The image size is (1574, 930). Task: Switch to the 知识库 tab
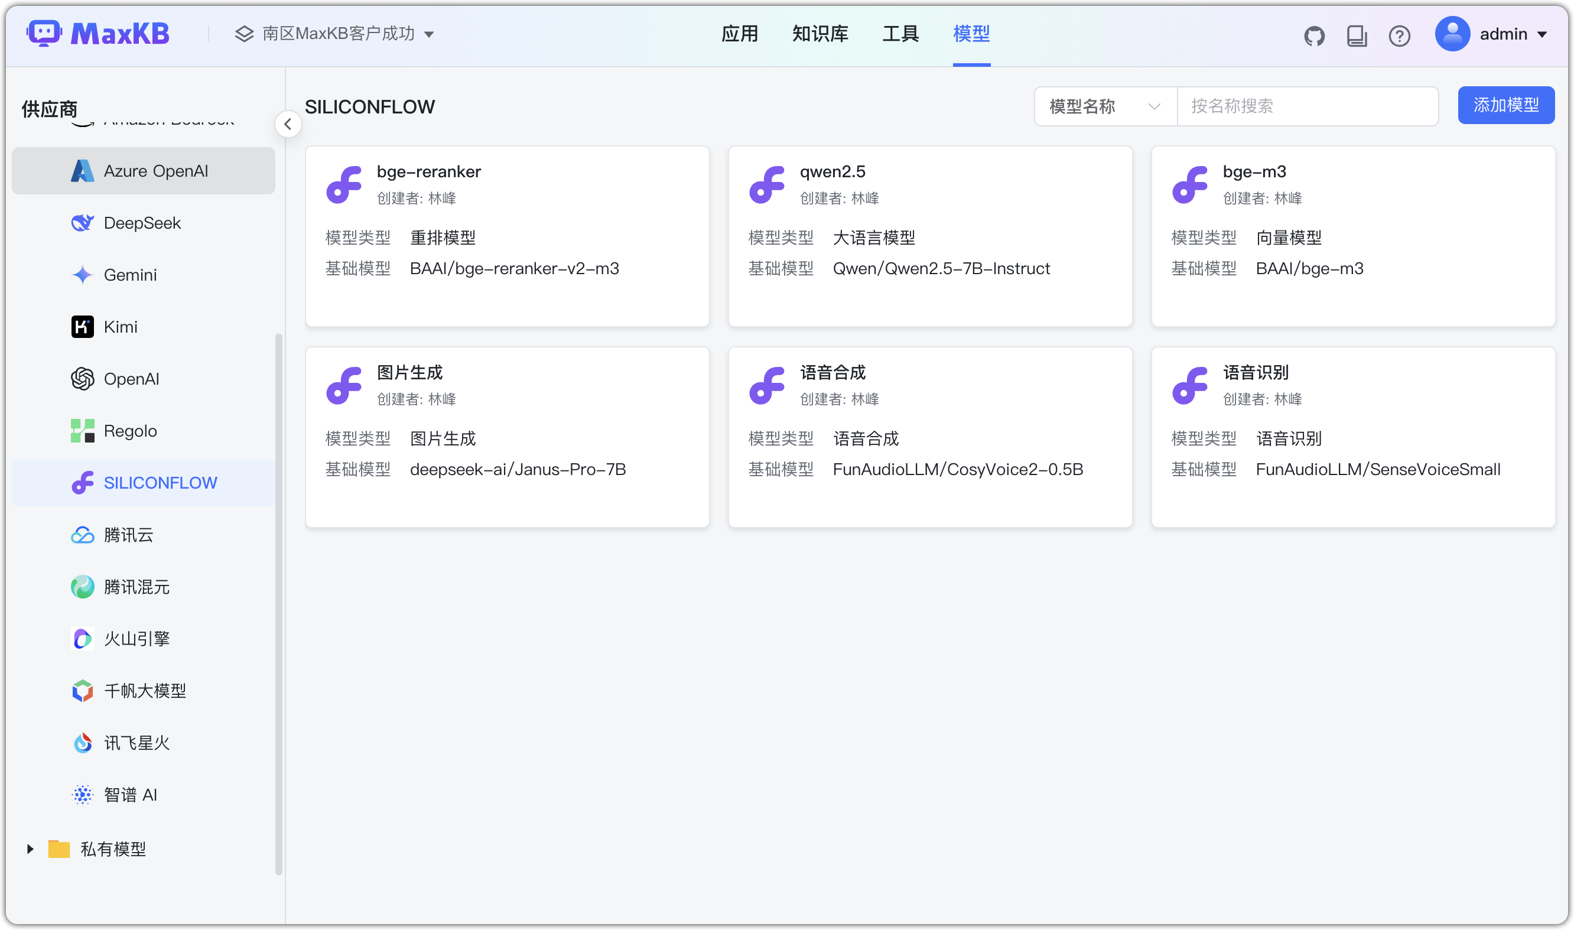[x=819, y=34]
